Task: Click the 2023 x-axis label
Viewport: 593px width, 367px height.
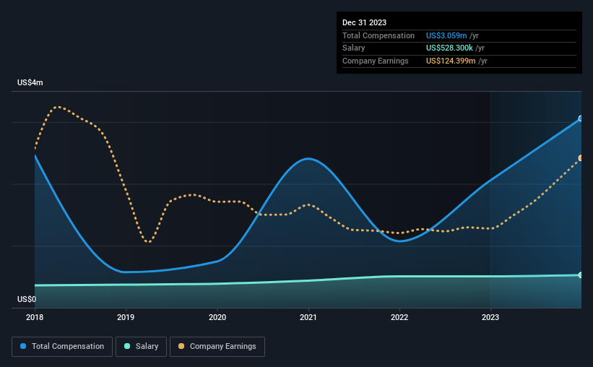Action: 490,317
